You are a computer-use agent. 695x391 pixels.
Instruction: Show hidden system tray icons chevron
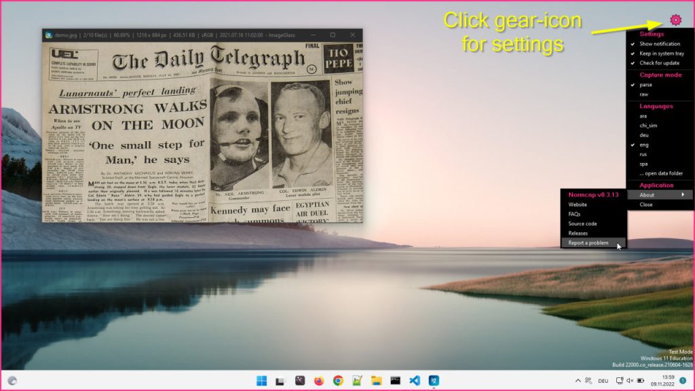point(578,381)
